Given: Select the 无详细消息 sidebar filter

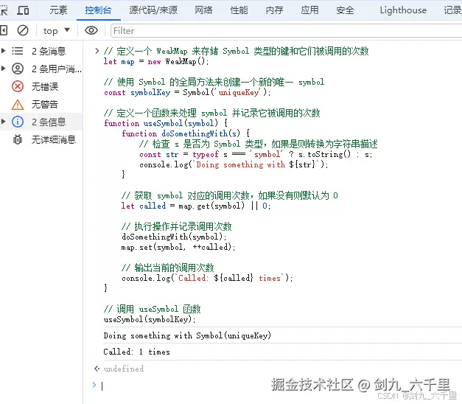Looking at the screenshot, I should tap(41, 139).
